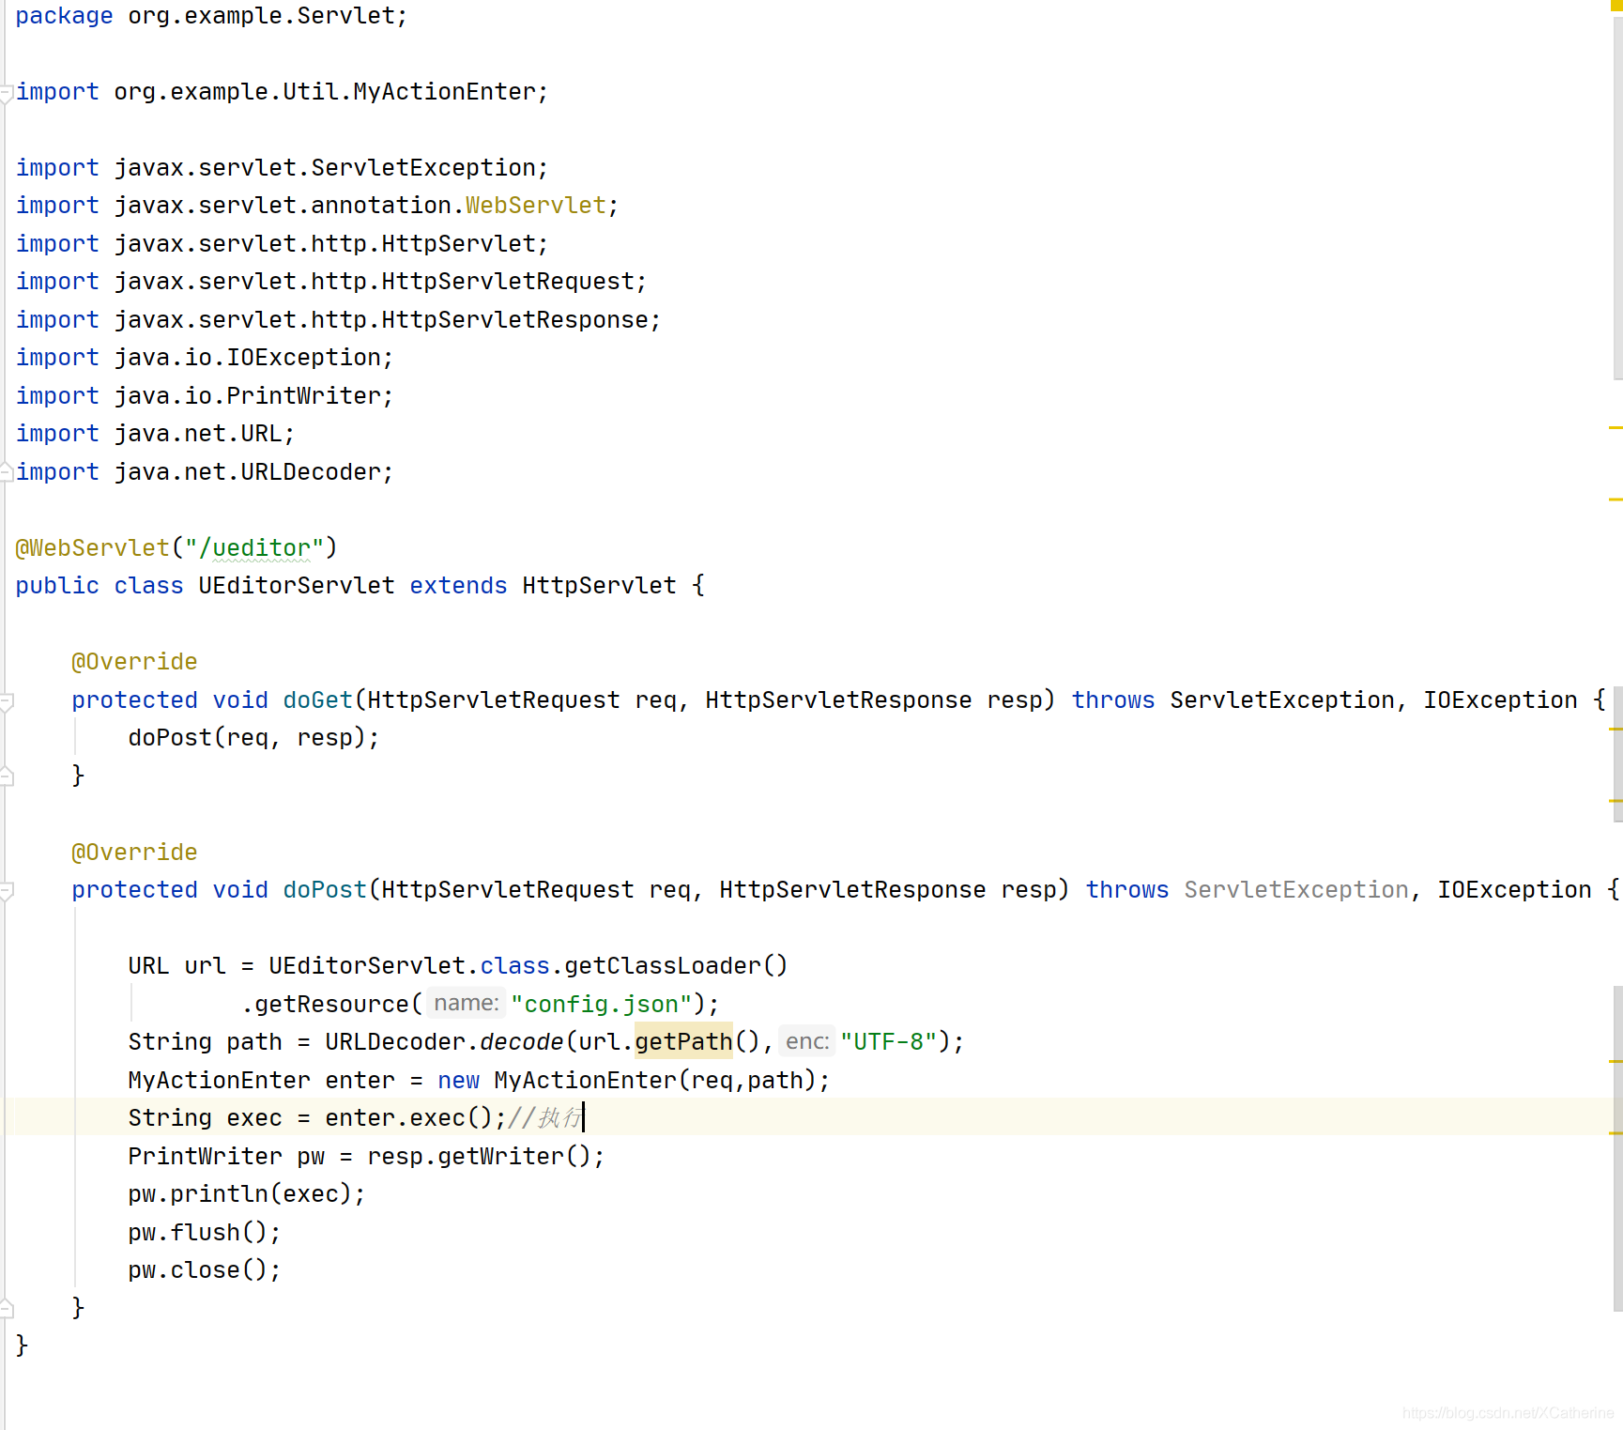
Task: Collapse the import block fold marker at top
Action: 6,93
